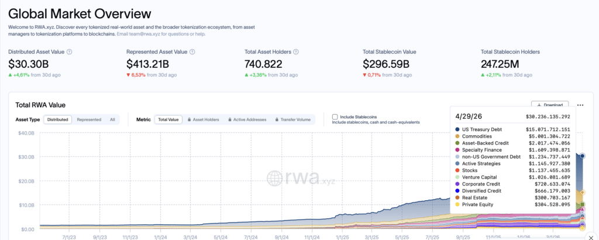599x240 pixels.
Task: Click the Total Stablecoin Holders label
Action: (x=510, y=52)
